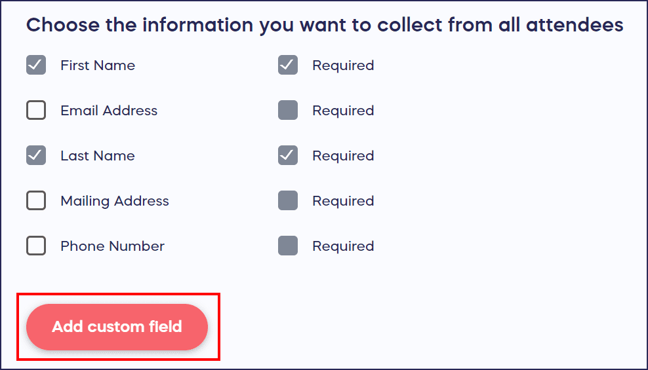Click Required label in Email Address row
The width and height of the screenshot is (648, 370).
click(x=343, y=111)
